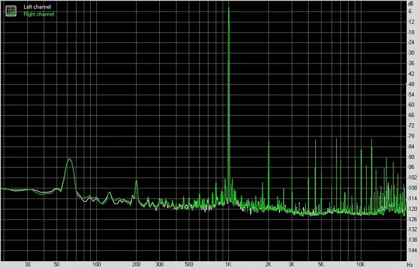The height and width of the screenshot is (269, 419).
Task: Click the -102 dB axis value
Action: [412, 177]
